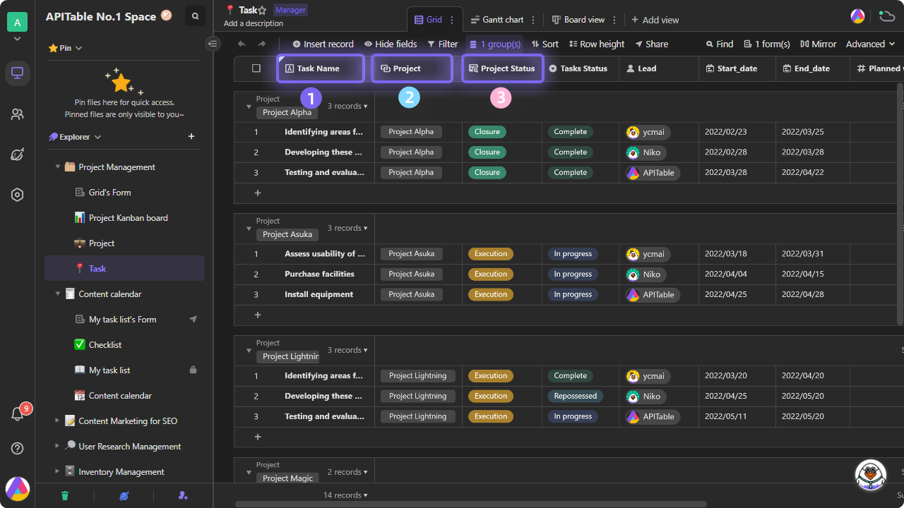Open Gantt chart view options dots
The width and height of the screenshot is (904, 508).
[533, 20]
